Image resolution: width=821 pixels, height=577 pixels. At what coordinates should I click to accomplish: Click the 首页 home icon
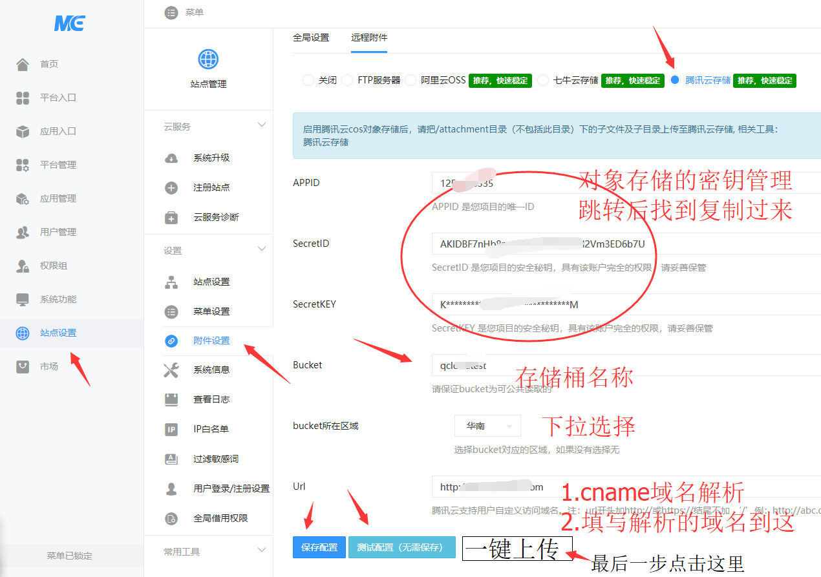(23, 64)
